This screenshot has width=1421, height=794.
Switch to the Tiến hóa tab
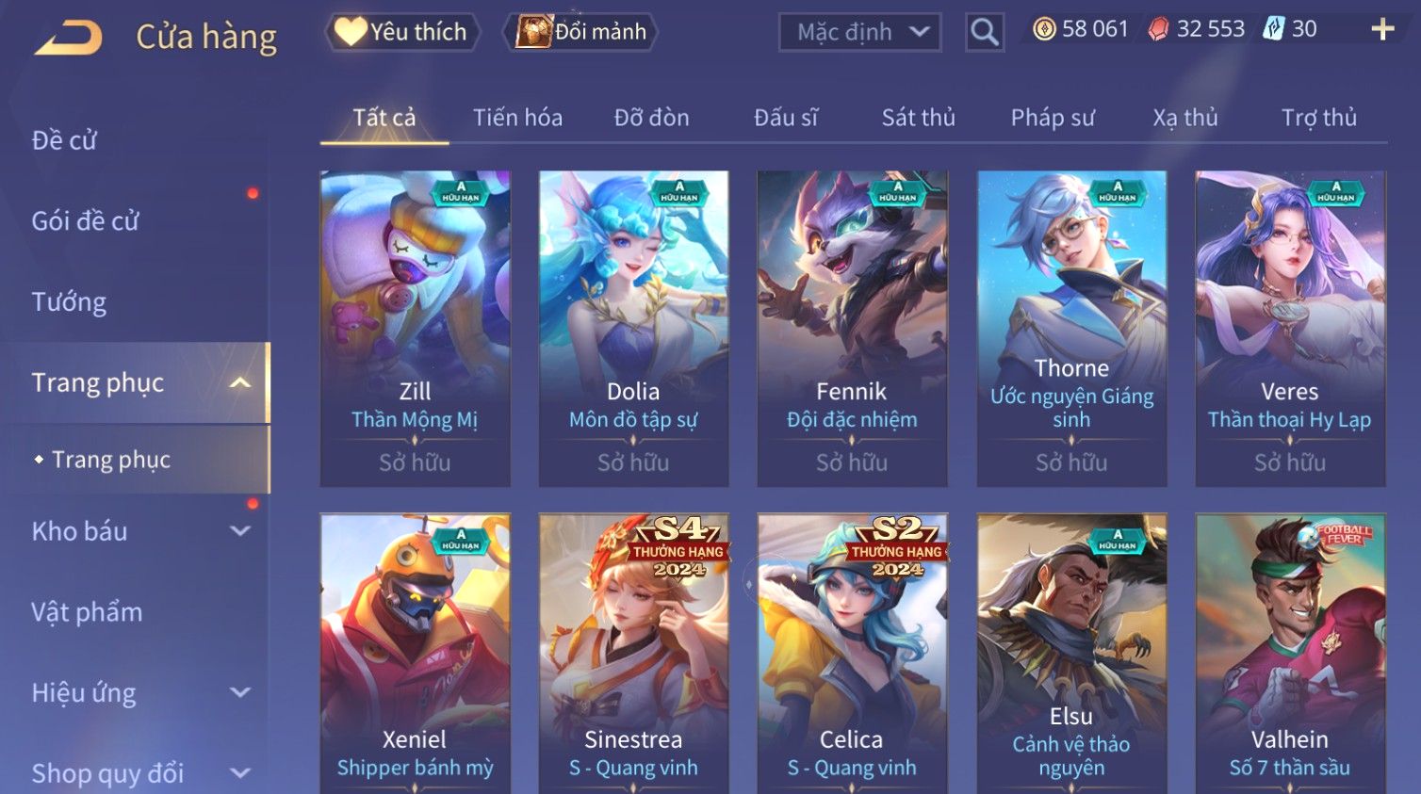point(517,118)
